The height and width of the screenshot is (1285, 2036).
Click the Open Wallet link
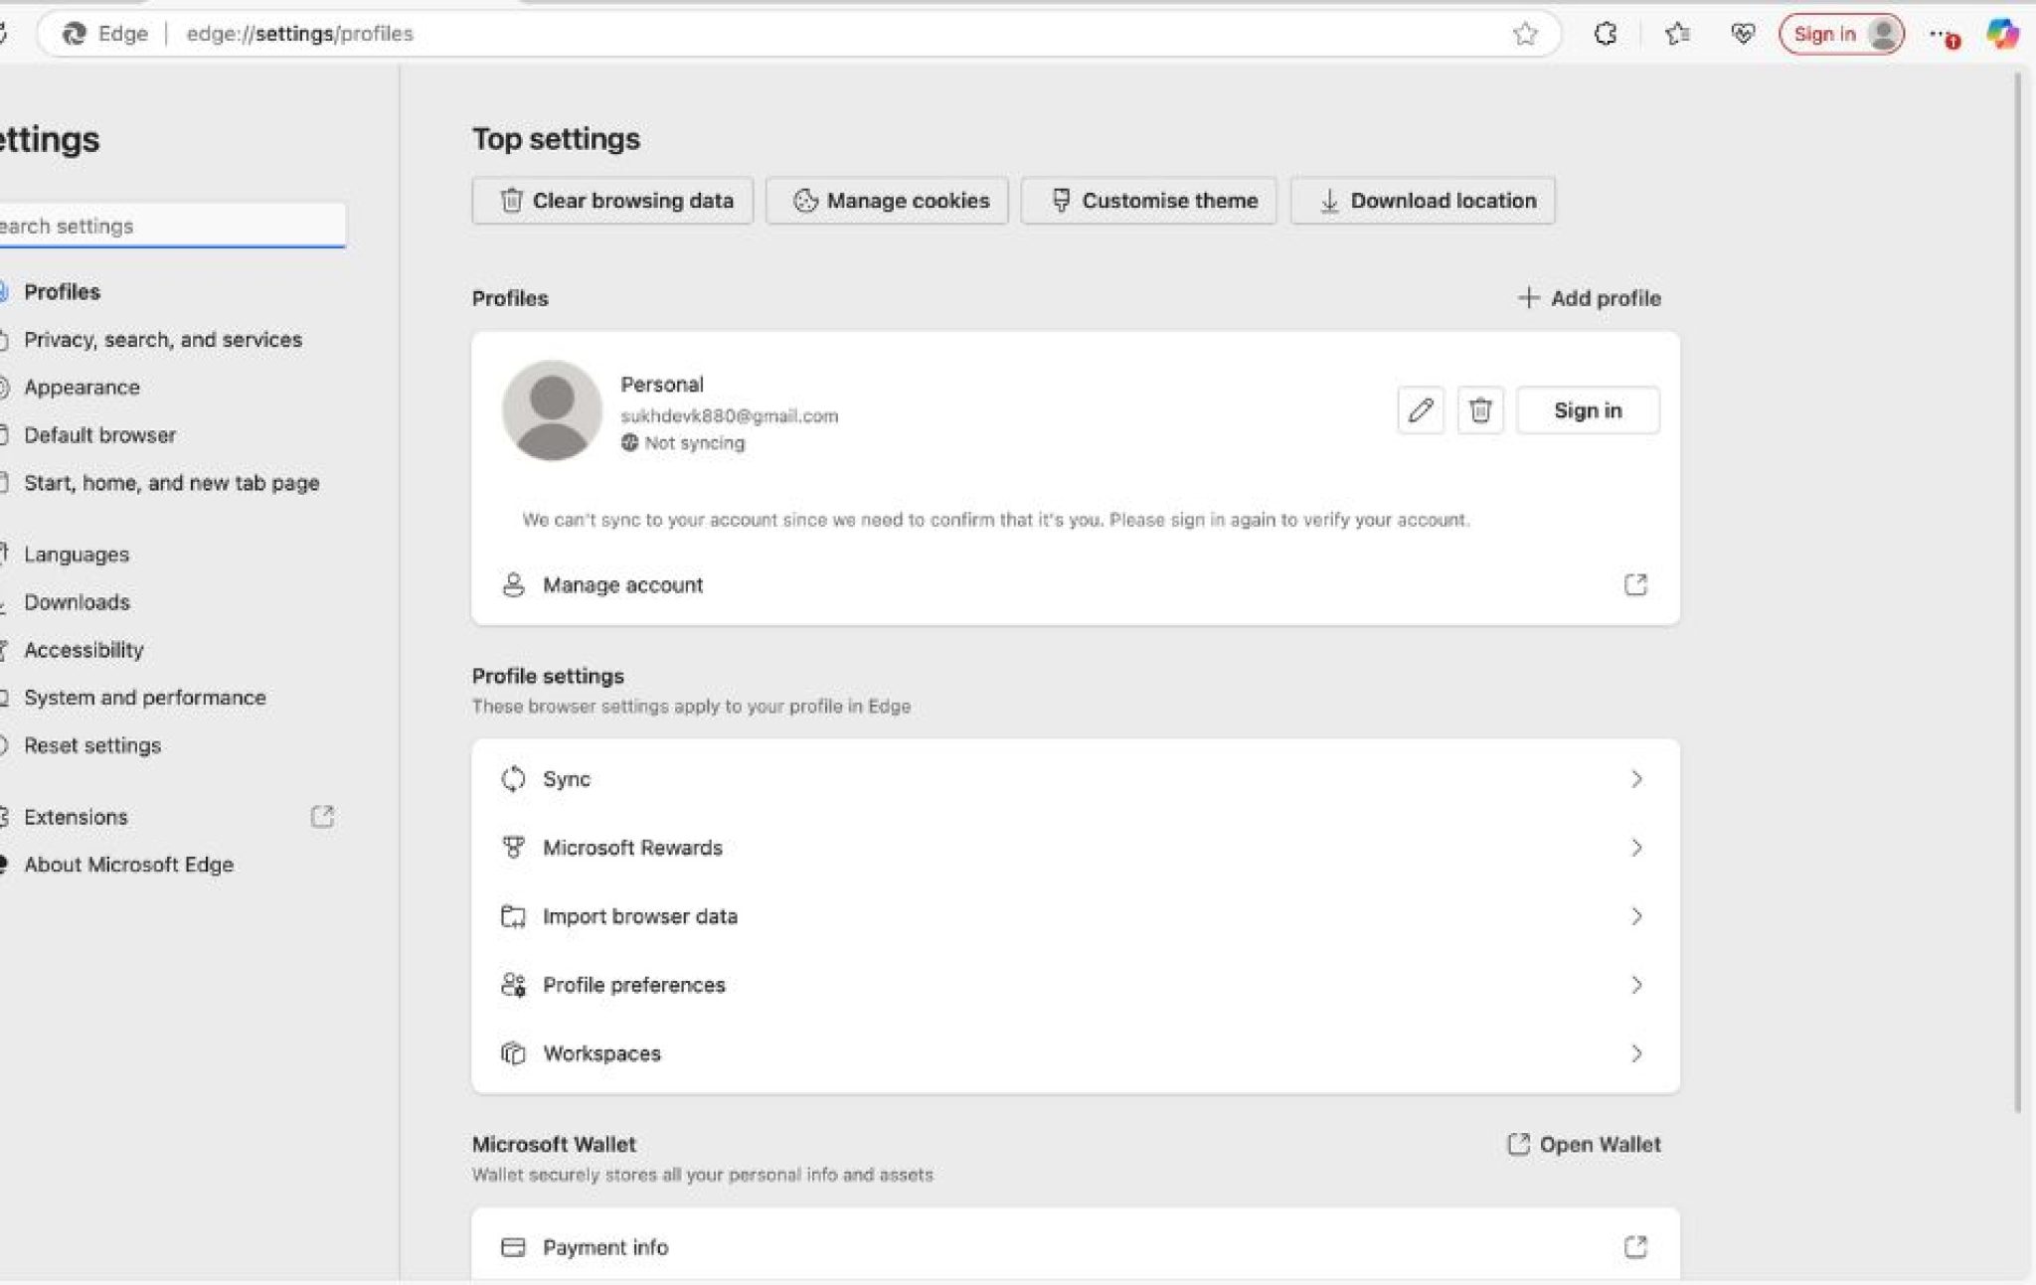pos(1585,1145)
